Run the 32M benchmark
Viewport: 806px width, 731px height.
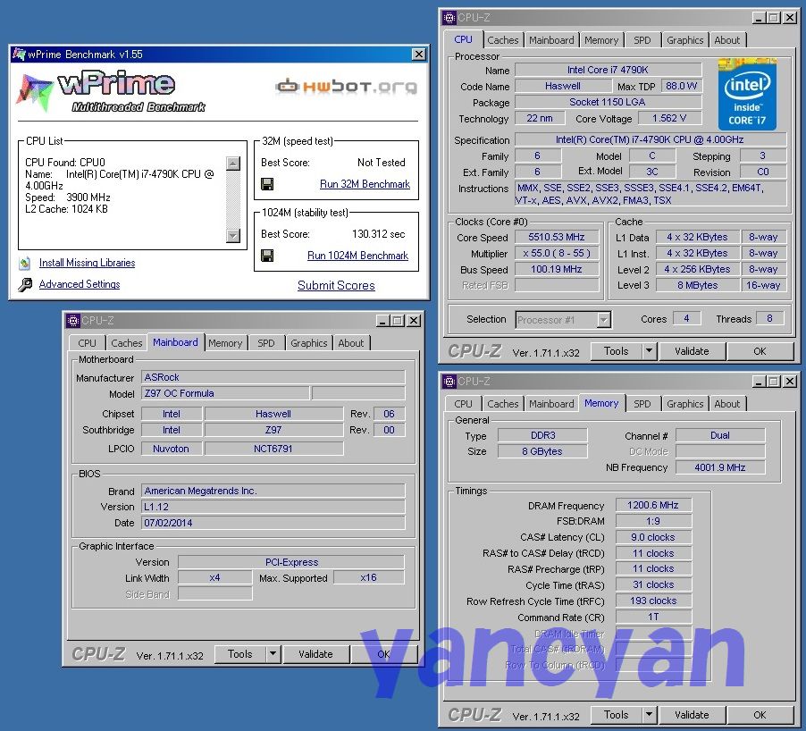tap(365, 184)
